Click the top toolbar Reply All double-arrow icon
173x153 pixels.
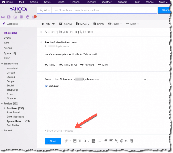[48, 24]
